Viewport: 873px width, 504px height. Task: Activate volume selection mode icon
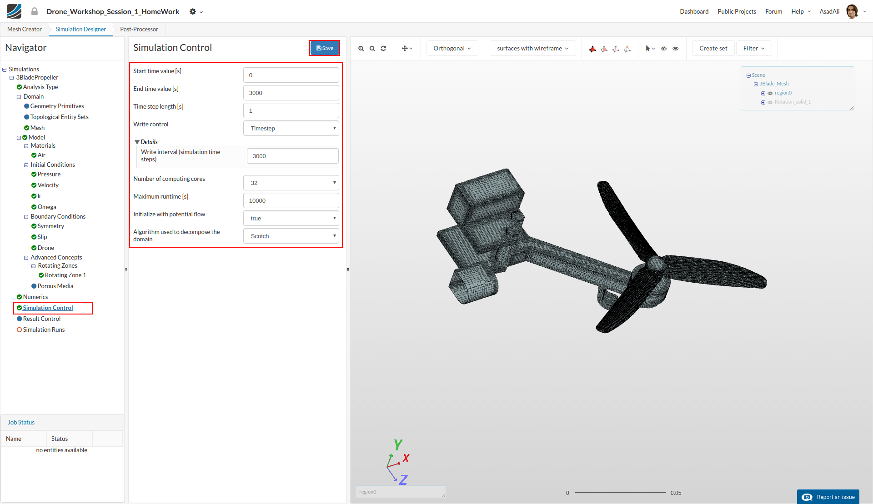click(592, 49)
